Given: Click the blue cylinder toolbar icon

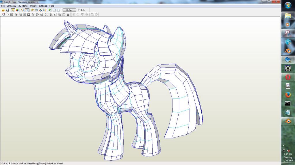Looking at the screenshot, I should pyautogui.click(x=36, y=10).
